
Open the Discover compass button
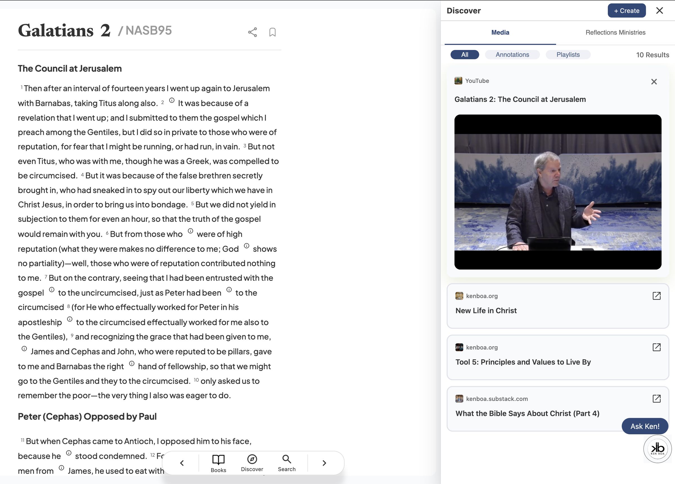(x=252, y=463)
